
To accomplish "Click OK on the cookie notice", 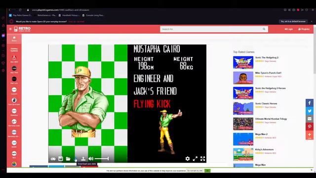I will (x=207, y=171).
